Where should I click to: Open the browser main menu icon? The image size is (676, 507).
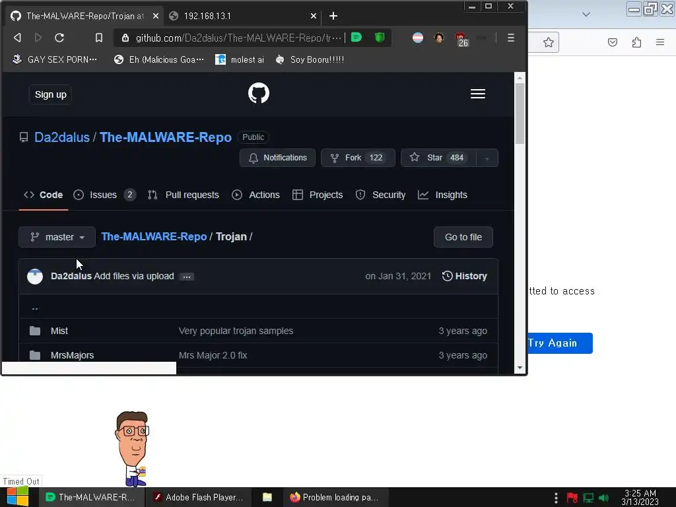(511, 38)
